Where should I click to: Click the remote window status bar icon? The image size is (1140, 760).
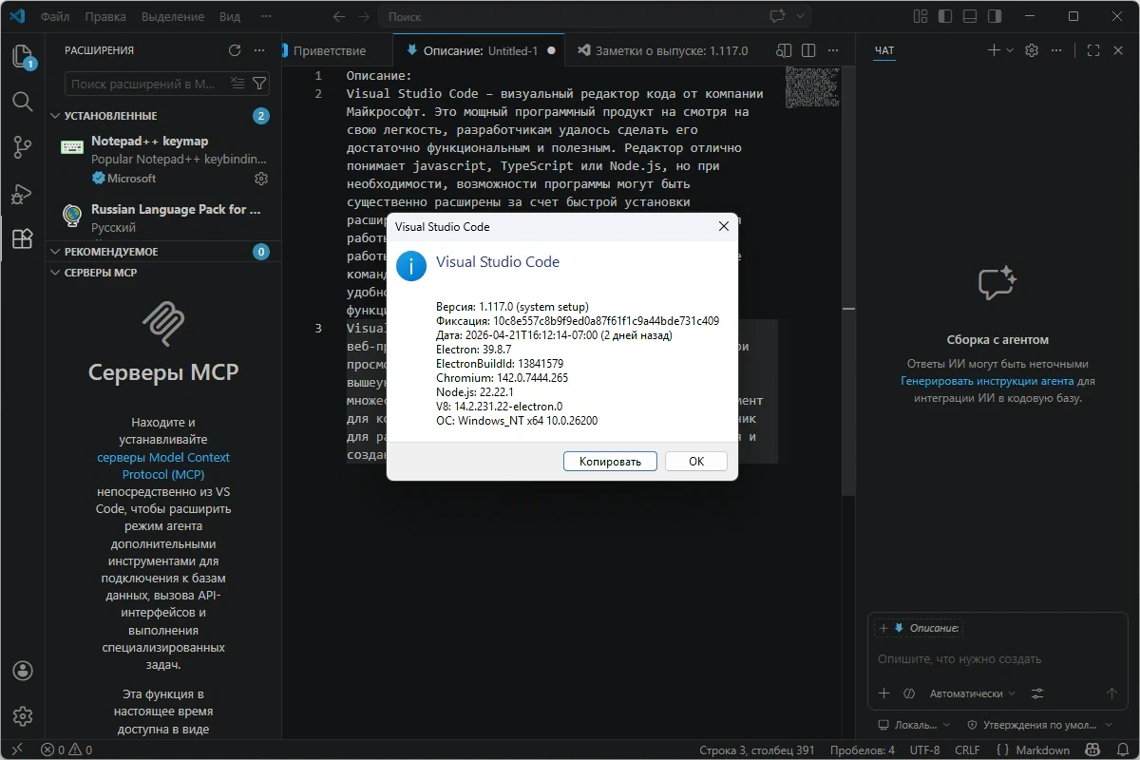coord(16,750)
